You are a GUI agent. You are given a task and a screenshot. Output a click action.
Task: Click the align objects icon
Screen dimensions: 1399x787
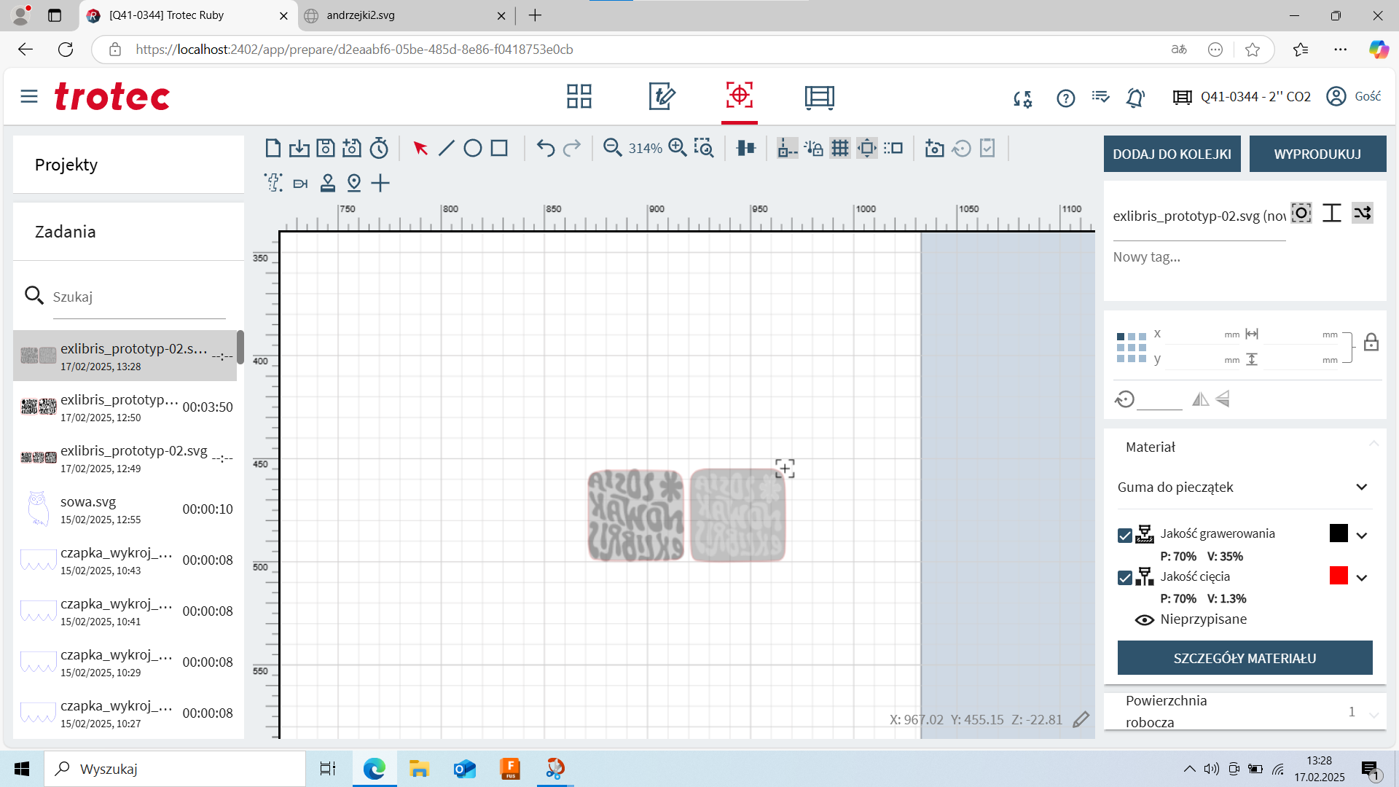click(x=745, y=148)
